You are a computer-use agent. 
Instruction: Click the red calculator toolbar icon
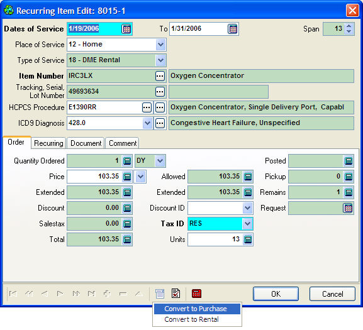[x=196, y=294]
